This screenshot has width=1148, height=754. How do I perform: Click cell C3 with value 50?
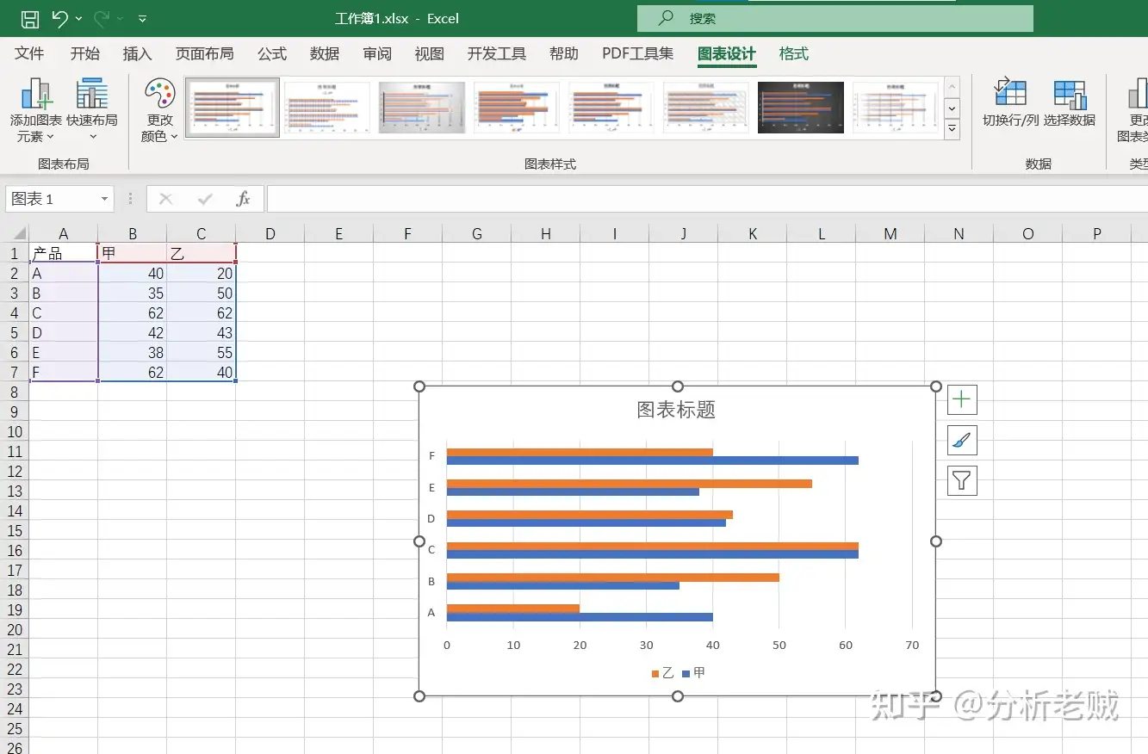[x=201, y=293]
